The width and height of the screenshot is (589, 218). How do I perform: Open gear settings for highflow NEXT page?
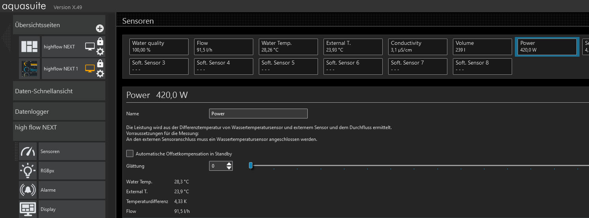[100, 51]
